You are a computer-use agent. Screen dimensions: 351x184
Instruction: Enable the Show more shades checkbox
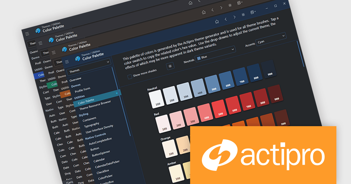click(130, 77)
